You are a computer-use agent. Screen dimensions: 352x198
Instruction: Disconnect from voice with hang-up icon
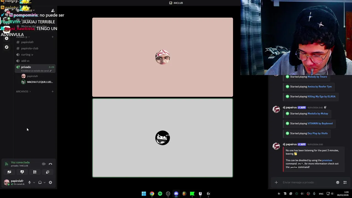coord(50,164)
